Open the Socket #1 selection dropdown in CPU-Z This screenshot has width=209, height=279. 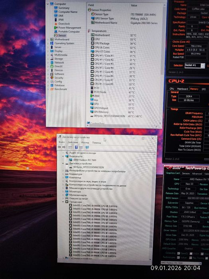click(195, 65)
